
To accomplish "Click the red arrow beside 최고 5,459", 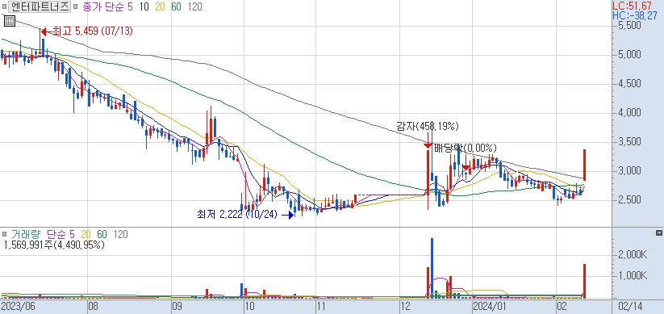I will [46, 31].
